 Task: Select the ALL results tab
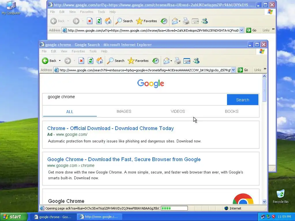70,112
